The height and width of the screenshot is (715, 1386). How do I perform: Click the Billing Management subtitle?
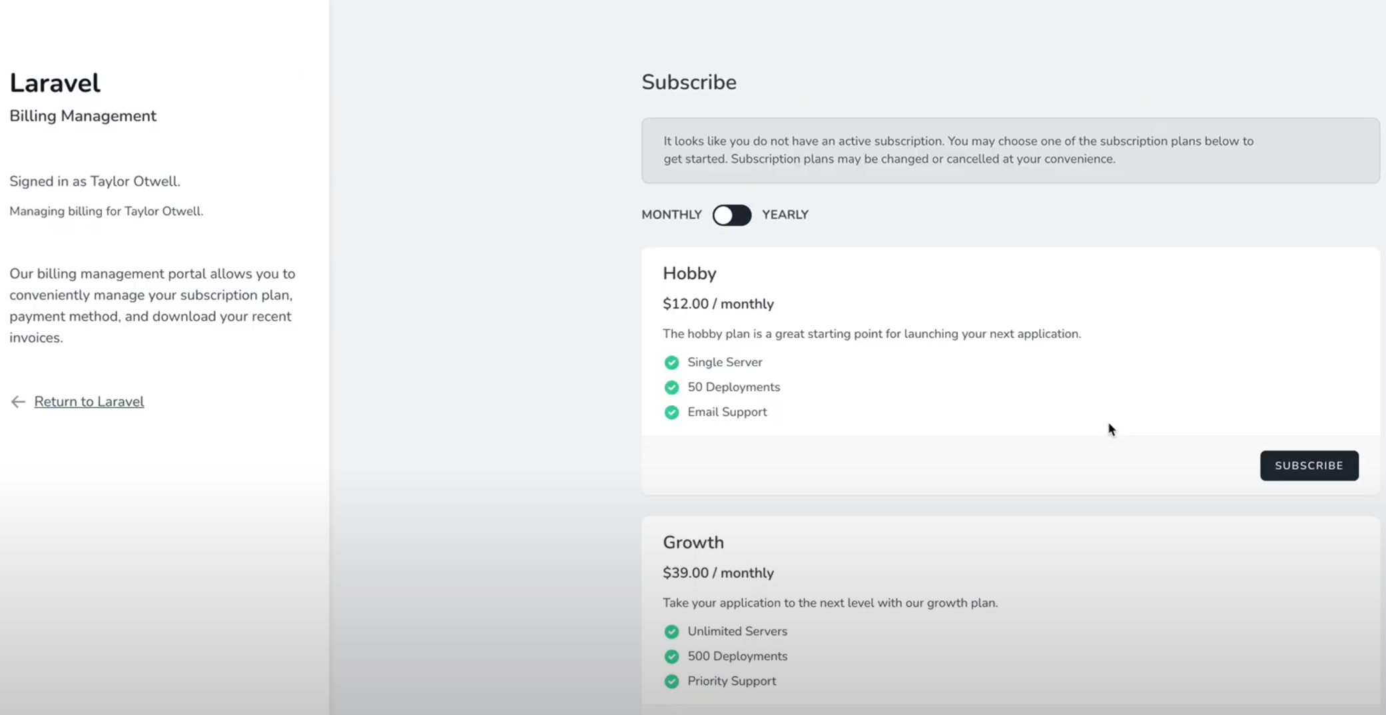(83, 116)
